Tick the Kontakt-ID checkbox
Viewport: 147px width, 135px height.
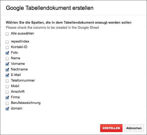tap(7, 47)
